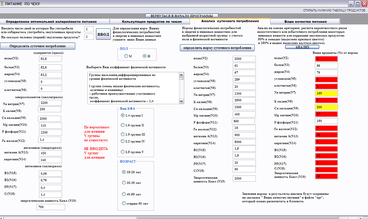Viewport: 368px width, 219px height.
Task: Pick the старше 60 лет age option
Action: [124, 203]
